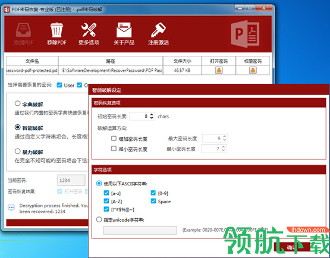The image size is (330, 258).
Task: Click the 权限密码 column header
Action: coord(253,61)
